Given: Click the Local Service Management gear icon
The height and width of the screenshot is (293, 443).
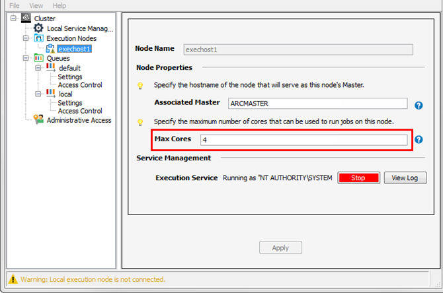Looking at the screenshot, I should click(x=38, y=28).
